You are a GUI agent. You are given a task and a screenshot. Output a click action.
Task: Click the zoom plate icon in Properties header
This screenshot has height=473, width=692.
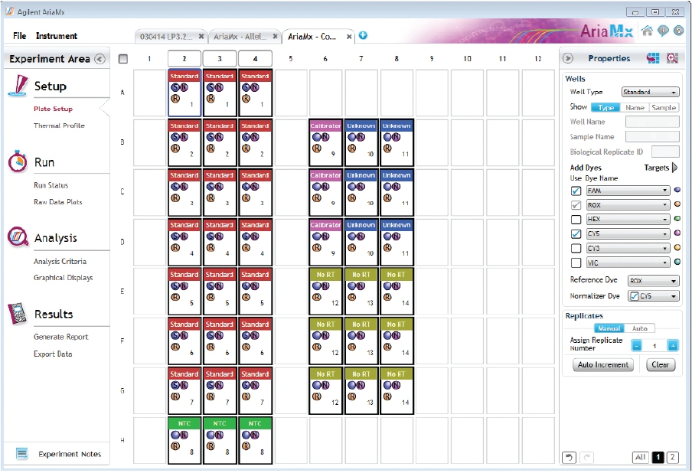672,58
